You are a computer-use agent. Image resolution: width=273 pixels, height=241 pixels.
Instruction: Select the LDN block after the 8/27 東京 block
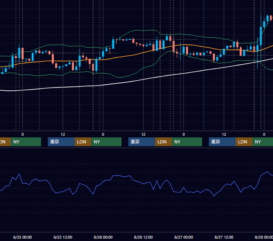pyautogui.click(x=244, y=142)
